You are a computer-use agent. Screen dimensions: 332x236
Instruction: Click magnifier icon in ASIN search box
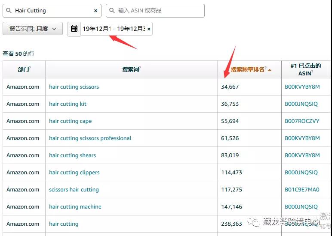[112, 11]
